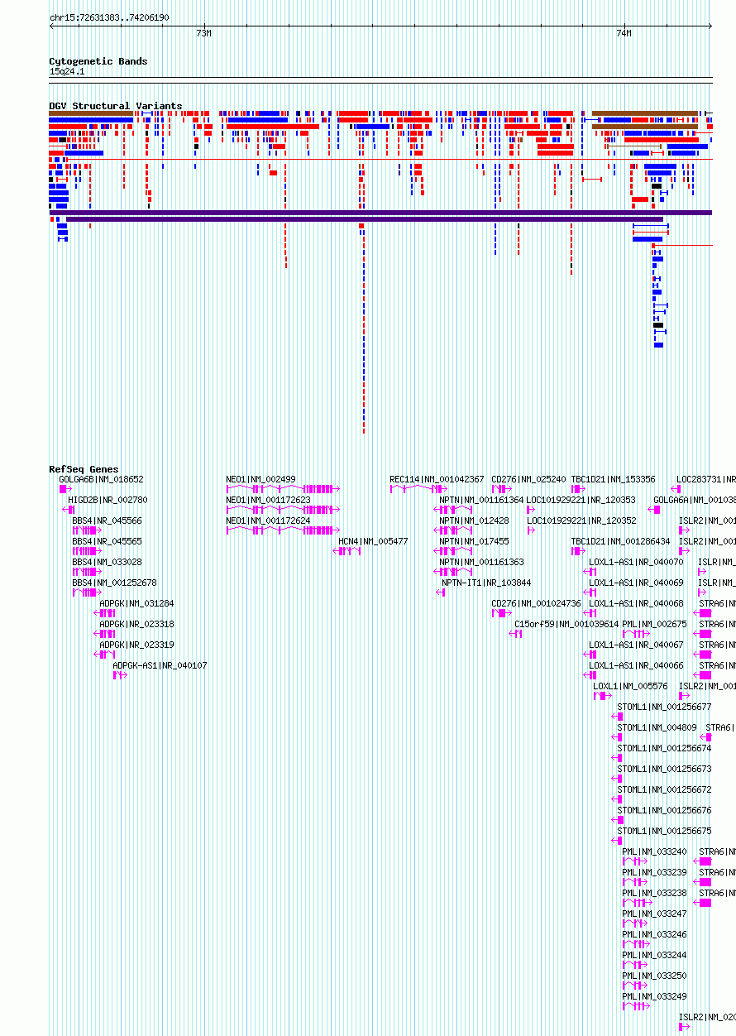The image size is (736, 1036).
Task: Click the PML|NM_033240 transcript label
Action: [x=654, y=851]
